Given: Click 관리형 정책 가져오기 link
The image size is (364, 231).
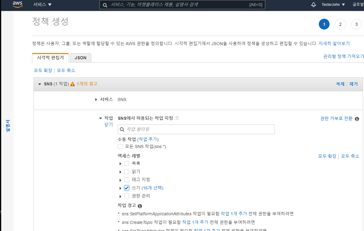Looking at the screenshot, I should click(x=343, y=56).
